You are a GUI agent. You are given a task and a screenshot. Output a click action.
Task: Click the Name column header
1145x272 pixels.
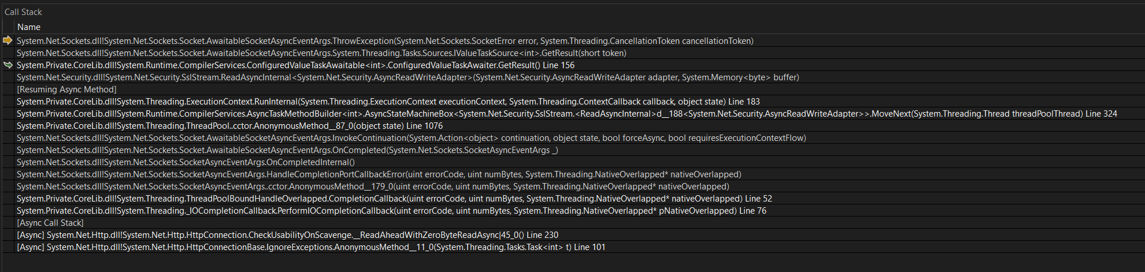29,27
